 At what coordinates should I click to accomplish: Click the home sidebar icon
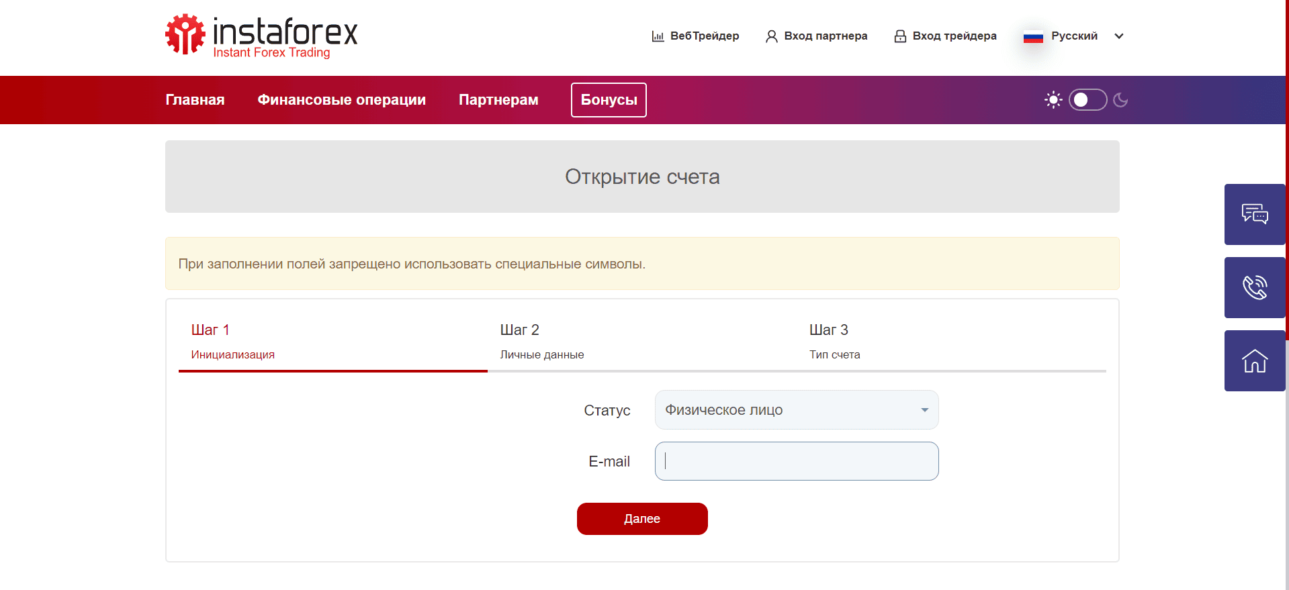pyautogui.click(x=1255, y=360)
